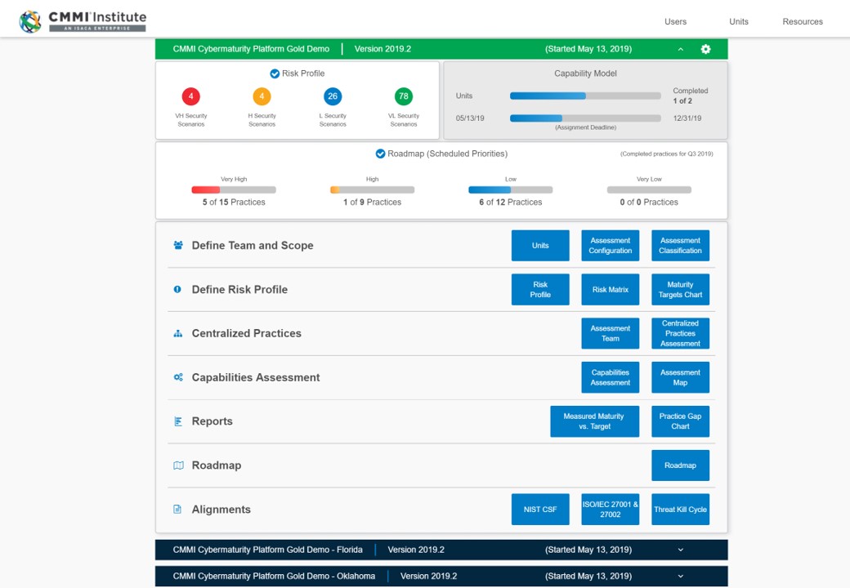This screenshot has height=588, width=850.
Task: Click the Roadmap map icon
Action: pyautogui.click(x=178, y=465)
